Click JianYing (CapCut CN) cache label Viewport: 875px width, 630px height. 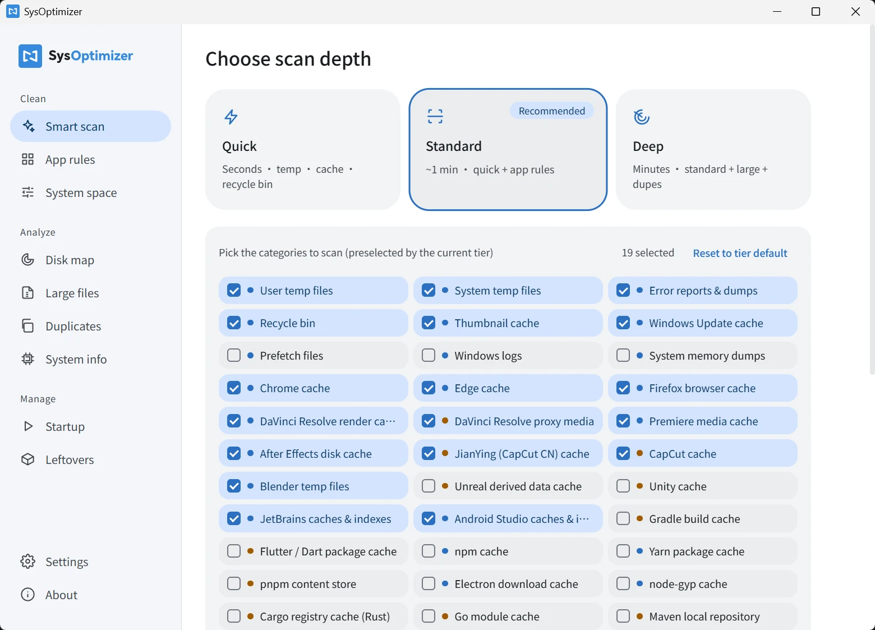coord(522,454)
